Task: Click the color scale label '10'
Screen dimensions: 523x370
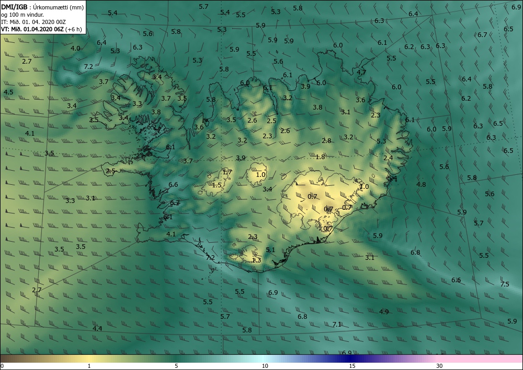Action: pyautogui.click(x=265, y=366)
